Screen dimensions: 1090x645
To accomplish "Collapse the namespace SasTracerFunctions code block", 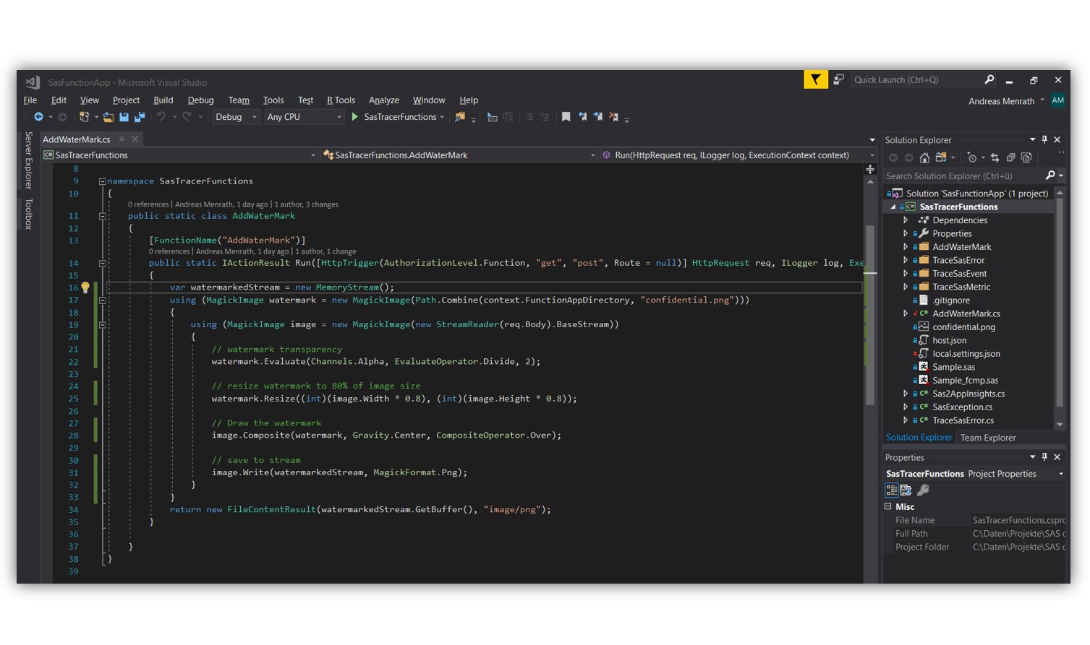I will point(102,181).
